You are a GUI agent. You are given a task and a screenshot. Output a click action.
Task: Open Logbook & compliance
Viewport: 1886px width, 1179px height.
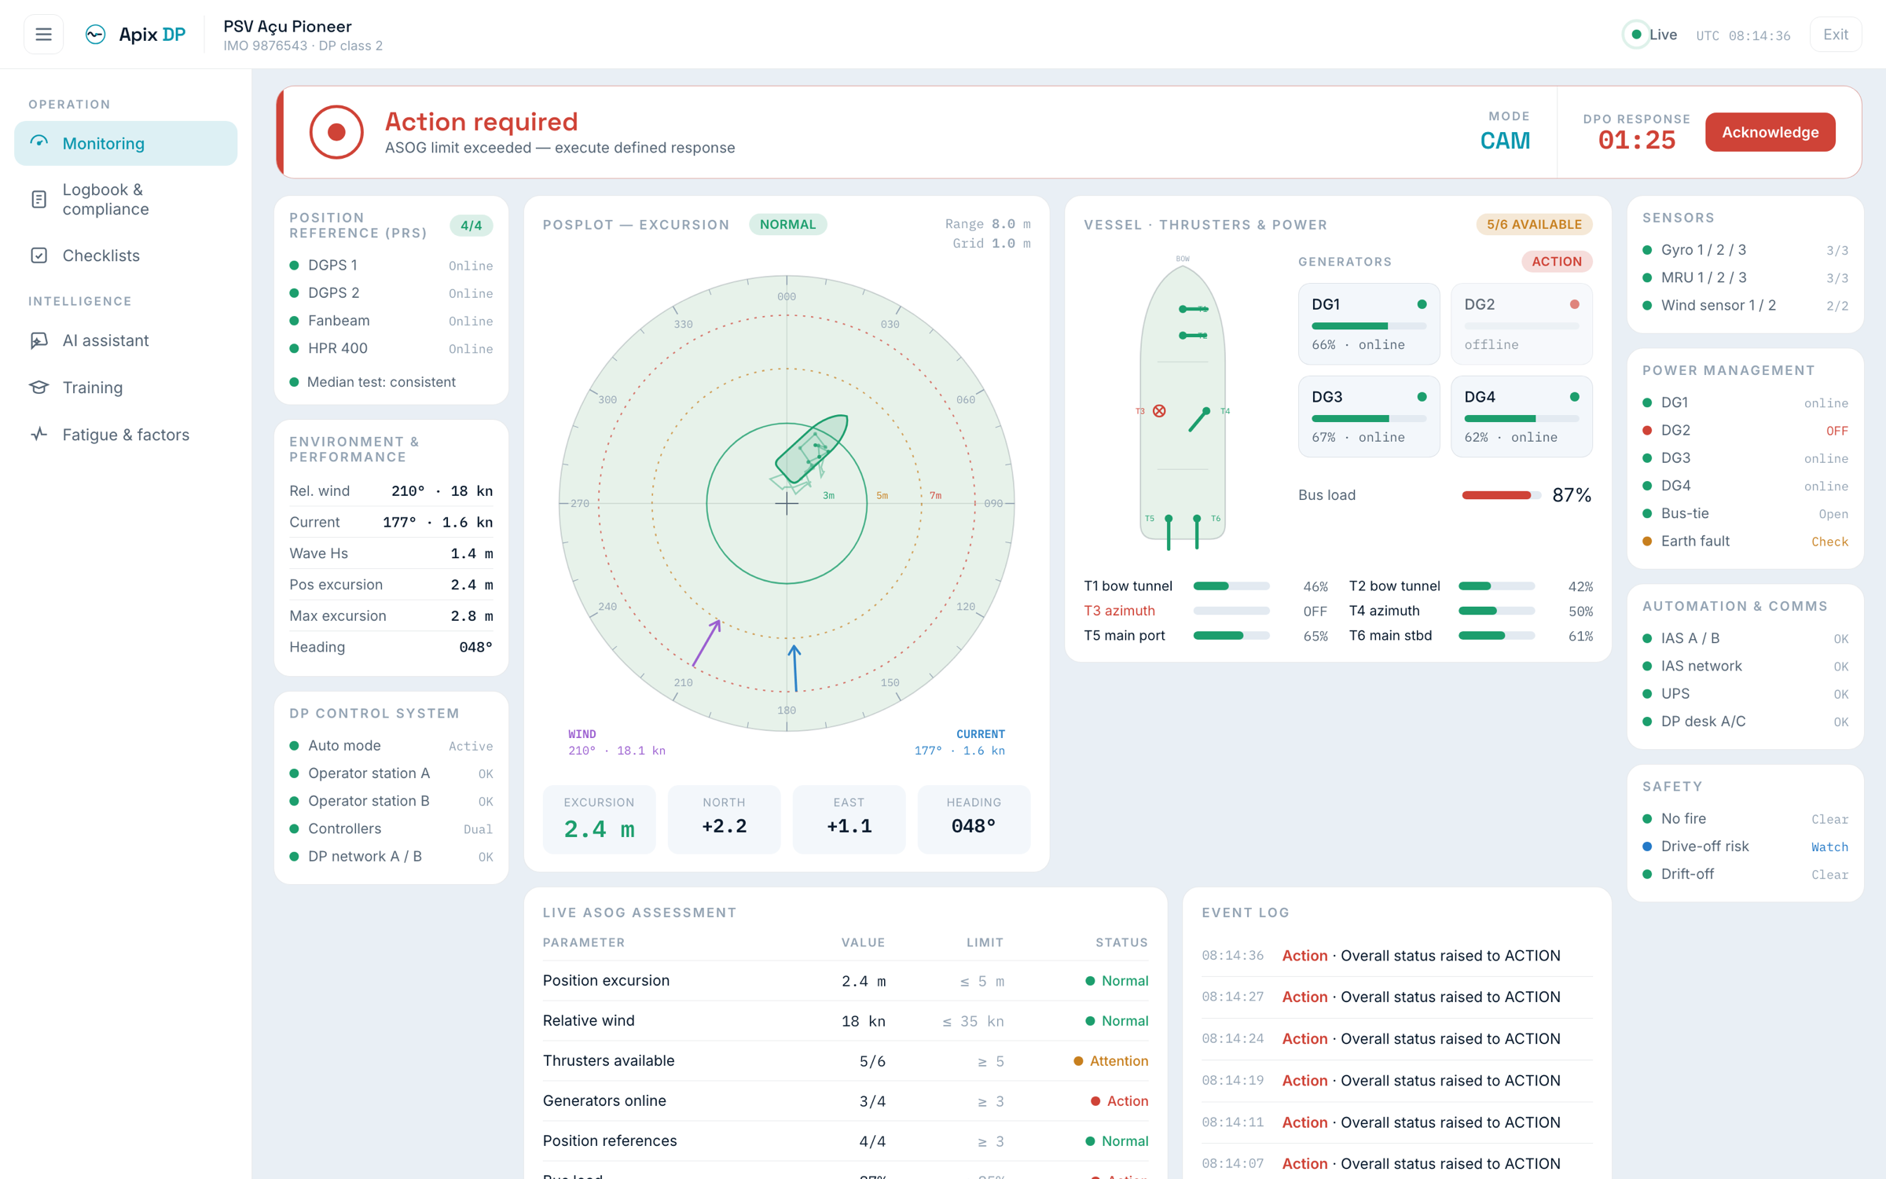click(126, 199)
